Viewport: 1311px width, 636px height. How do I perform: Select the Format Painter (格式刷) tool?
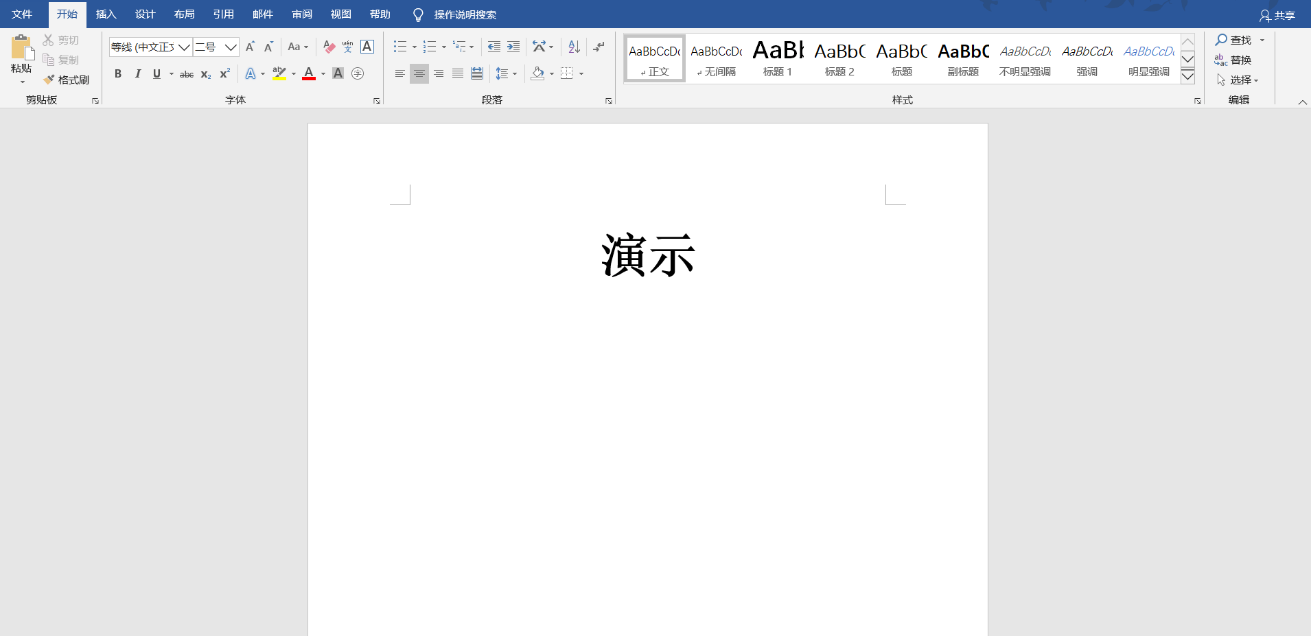66,80
